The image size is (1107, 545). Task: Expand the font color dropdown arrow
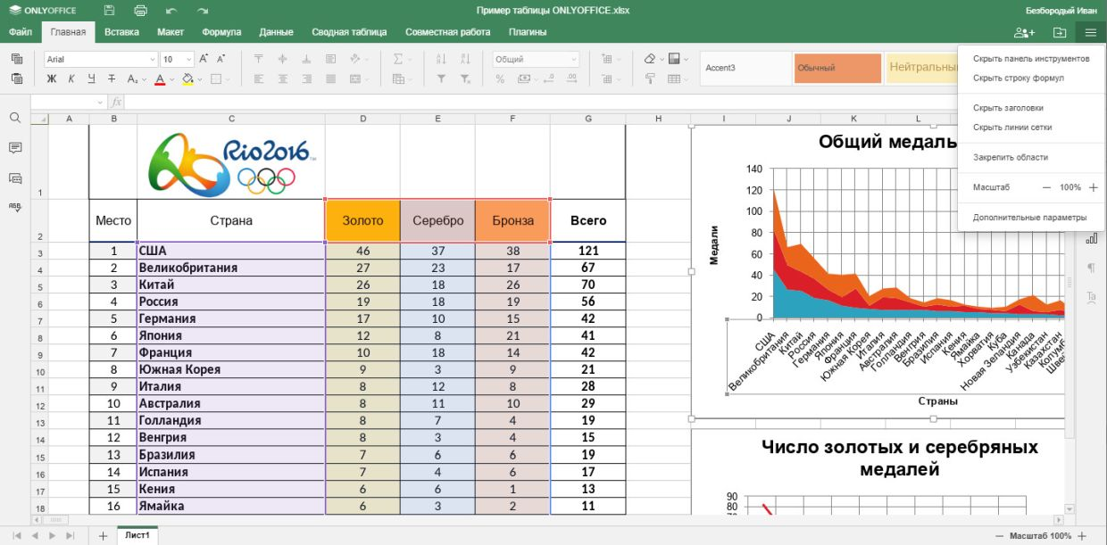point(171,78)
